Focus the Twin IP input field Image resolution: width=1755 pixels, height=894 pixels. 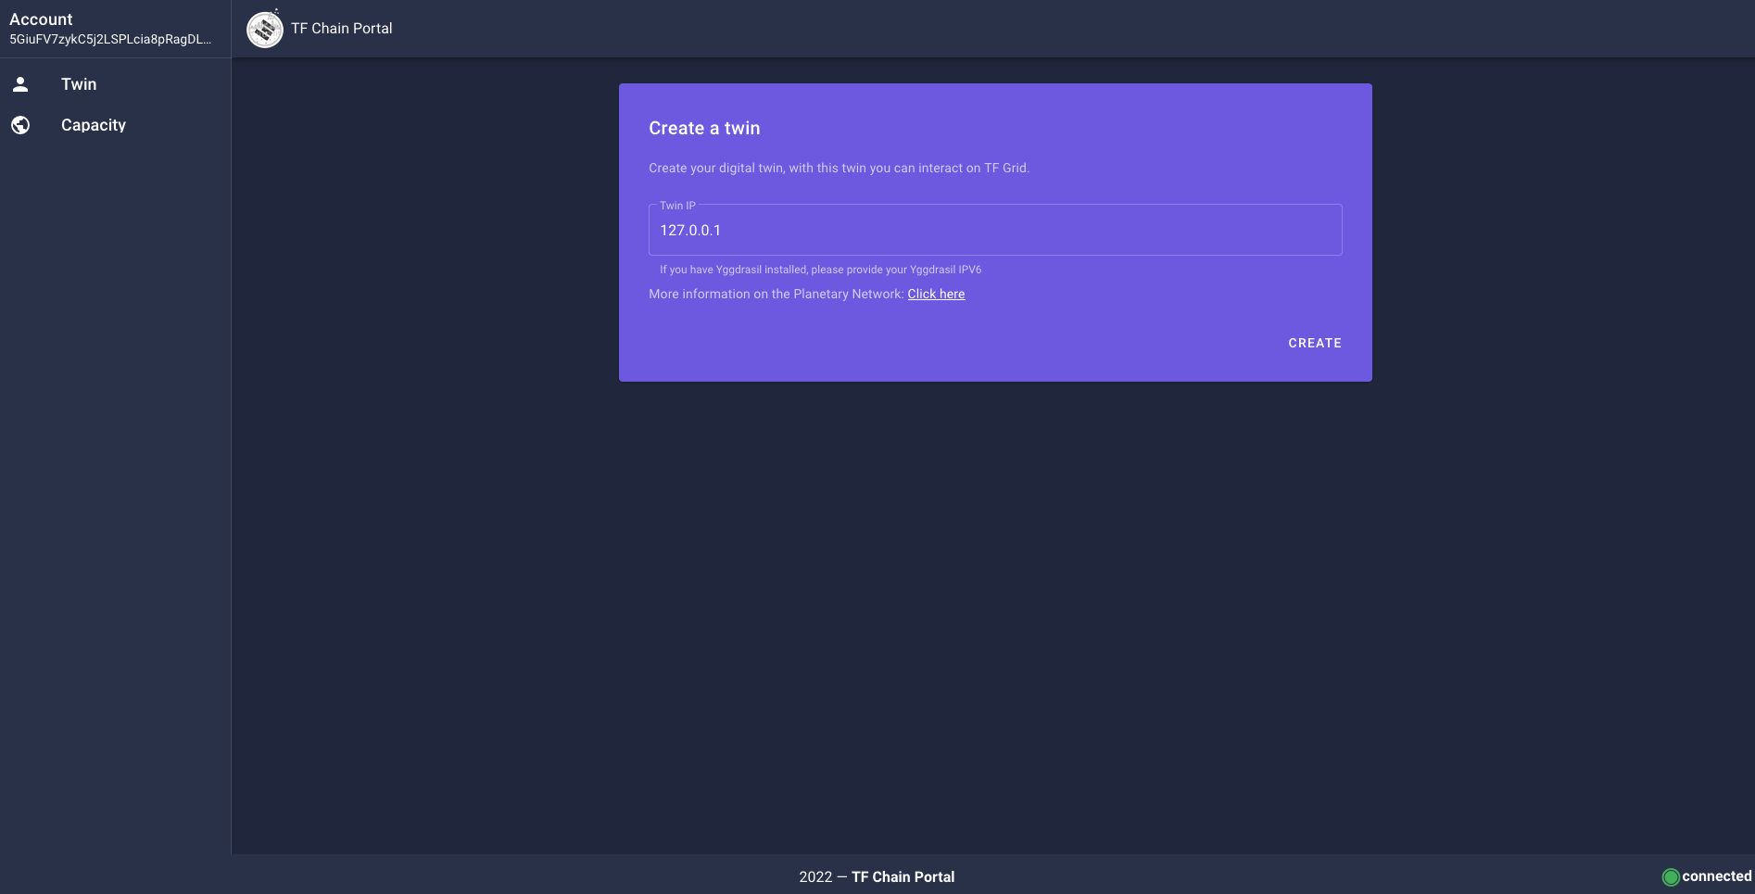coord(995,230)
